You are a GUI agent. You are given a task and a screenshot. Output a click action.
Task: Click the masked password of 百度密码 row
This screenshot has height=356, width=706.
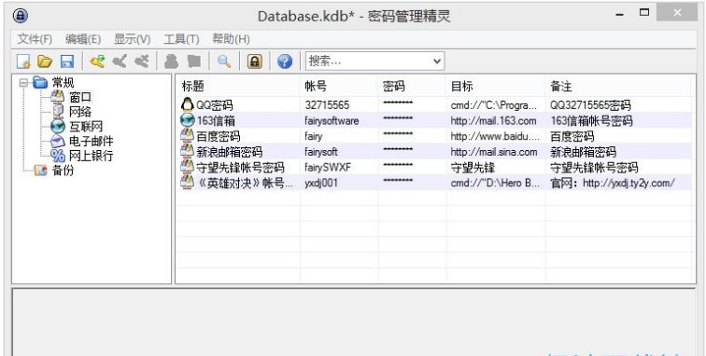tap(398, 134)
